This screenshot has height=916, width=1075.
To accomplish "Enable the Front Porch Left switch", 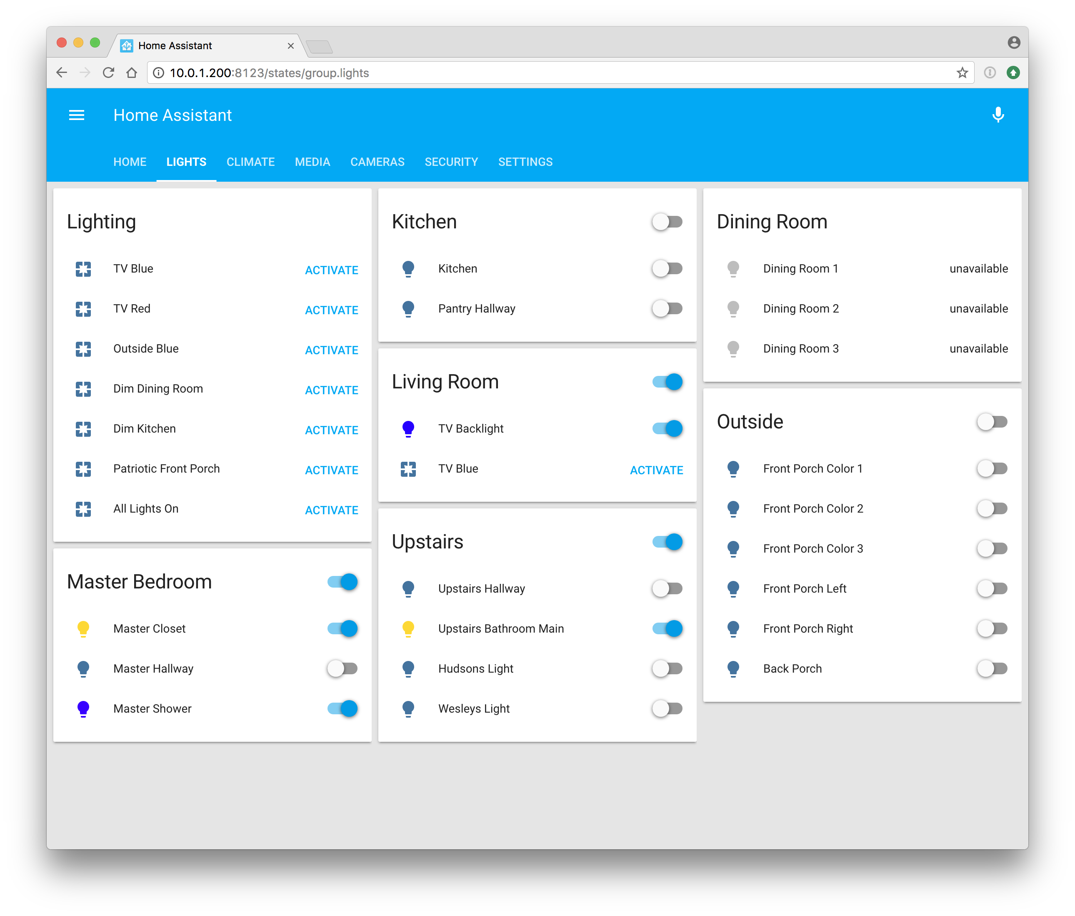I will tap(992, 588).
